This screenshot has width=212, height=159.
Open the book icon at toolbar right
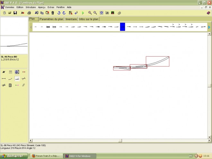pos(208,13)
